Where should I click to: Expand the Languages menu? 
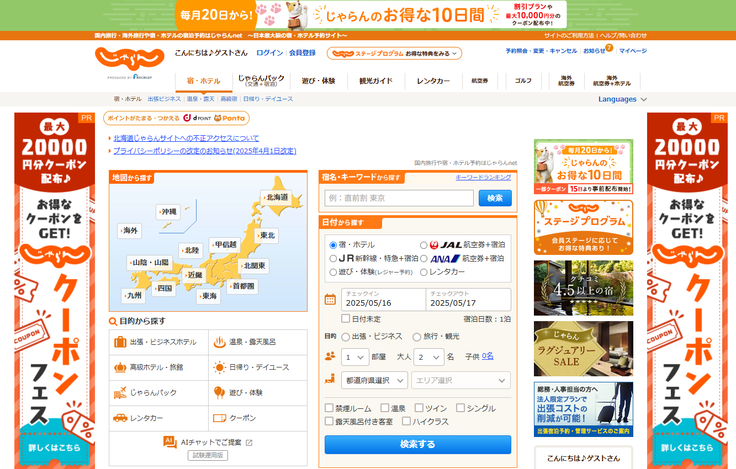622,99
